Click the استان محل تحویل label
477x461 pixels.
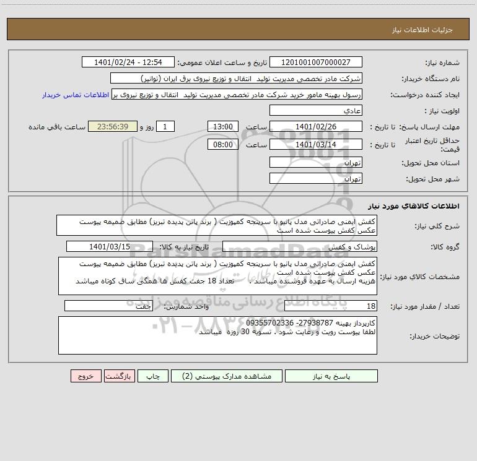[431, 163]
